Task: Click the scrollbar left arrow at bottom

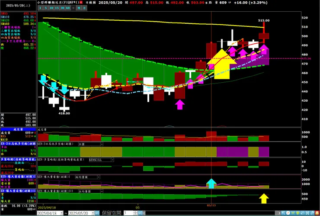Action: [x=144, y=213]
